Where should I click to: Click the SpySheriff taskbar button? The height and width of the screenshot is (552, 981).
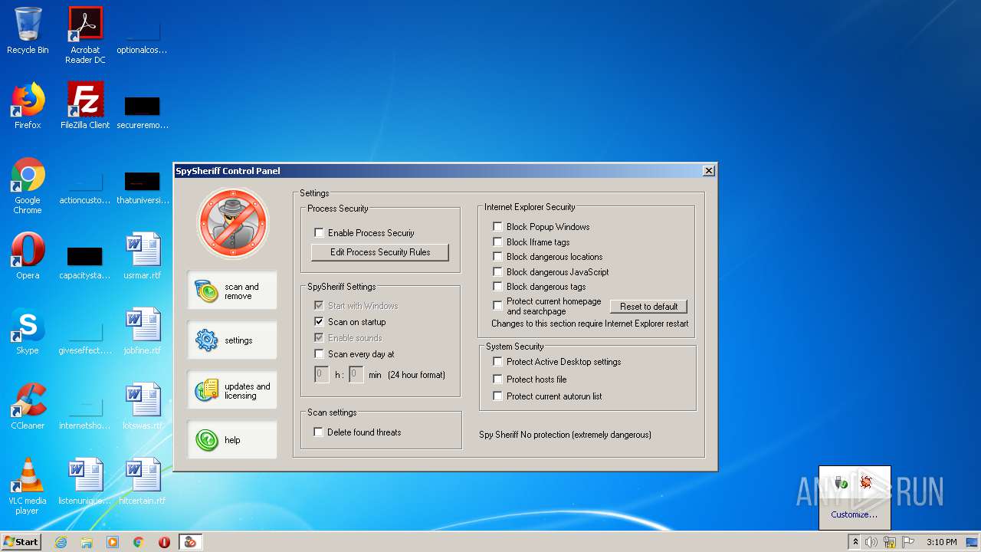(x=190, y=542)
